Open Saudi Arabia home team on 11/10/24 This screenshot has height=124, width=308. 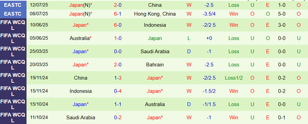click(x=81, y=118)
